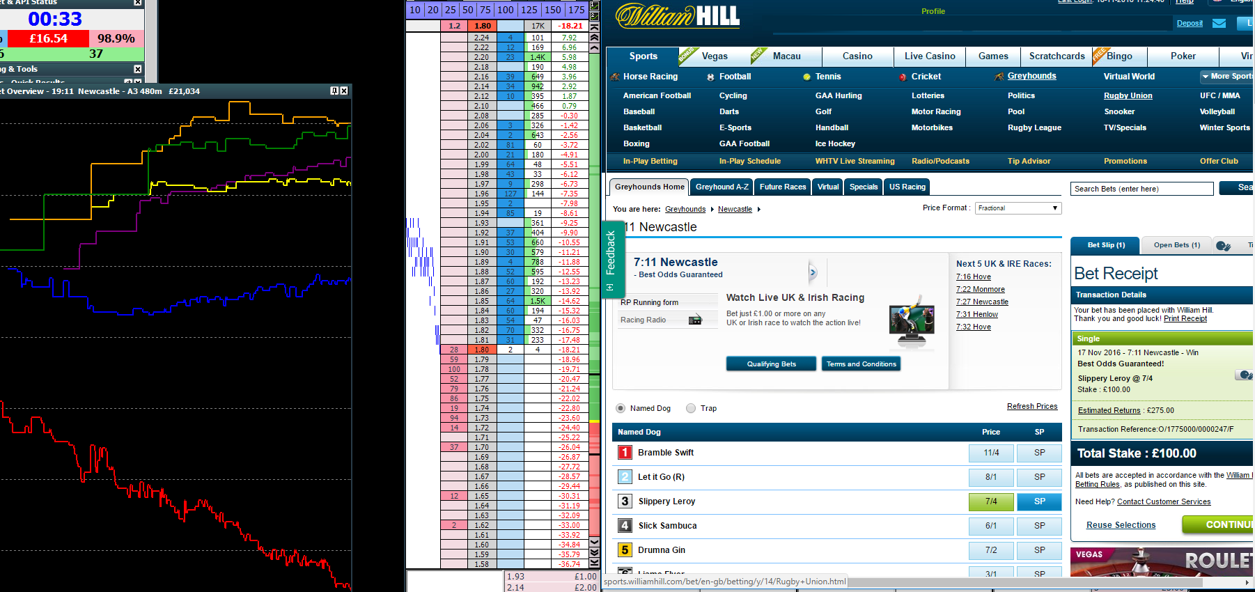Open the Price Format dropdown
This screenshot has height=592, width=1255.
[x=1018, y=208]
